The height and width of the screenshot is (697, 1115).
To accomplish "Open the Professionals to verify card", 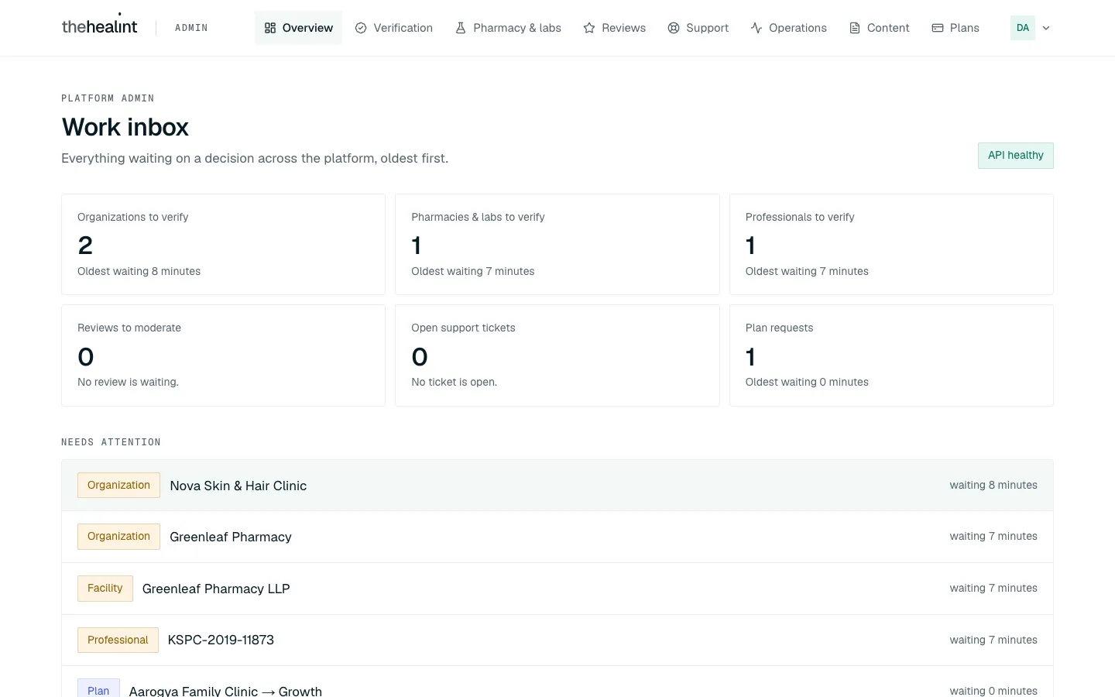I will [x=891, y=244].
